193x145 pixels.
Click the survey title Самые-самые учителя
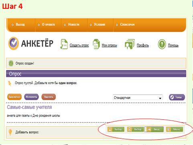(x=29, y=107)
